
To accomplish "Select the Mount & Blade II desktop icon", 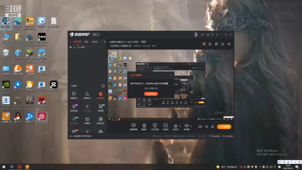I will (18, 103).
